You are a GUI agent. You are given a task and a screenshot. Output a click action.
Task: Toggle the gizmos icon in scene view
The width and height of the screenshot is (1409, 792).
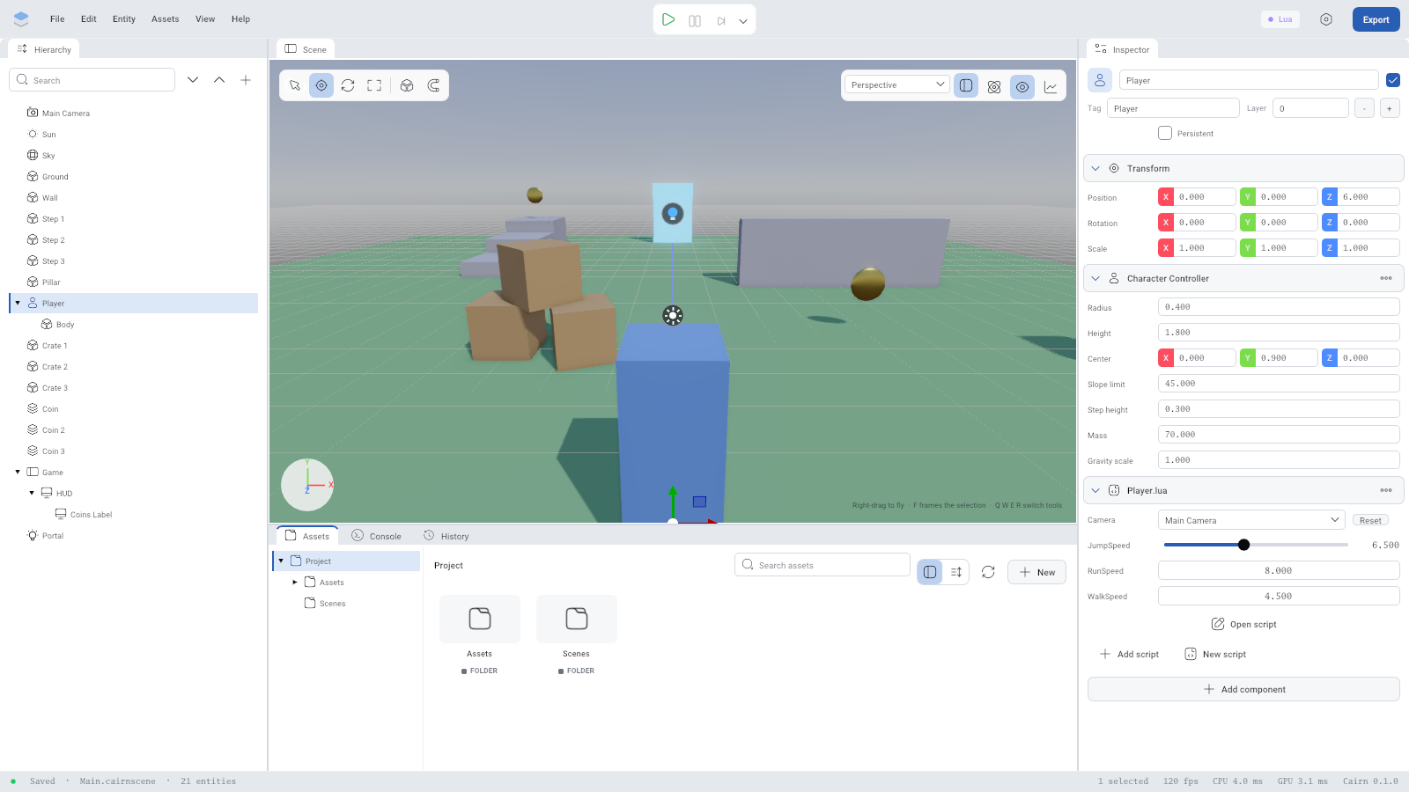click(x=994, y=86)
